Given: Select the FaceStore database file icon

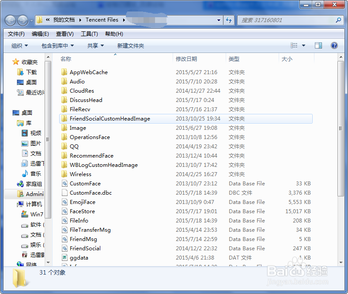Looking at the screenshot, I should coord(64,211).
